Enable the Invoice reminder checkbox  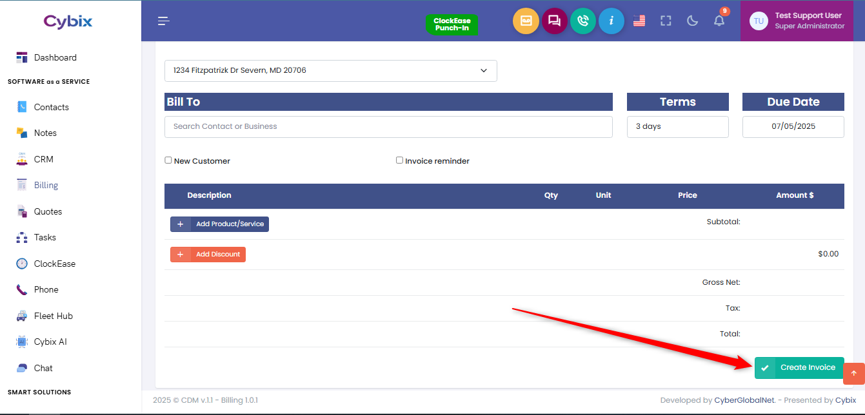coord(399,160)
